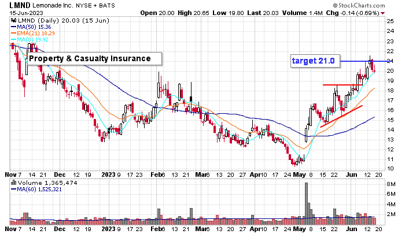Viewport: 405px width, 234px height.
Task: Select the Volume 1.4M header value
Action: pos(302,13)
